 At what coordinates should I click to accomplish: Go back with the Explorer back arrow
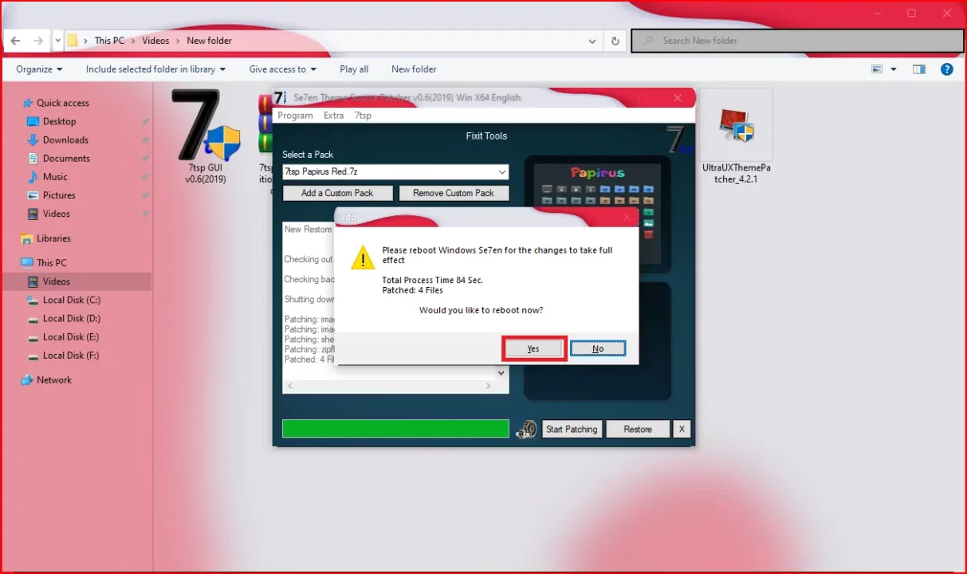[x=15, y=41]
